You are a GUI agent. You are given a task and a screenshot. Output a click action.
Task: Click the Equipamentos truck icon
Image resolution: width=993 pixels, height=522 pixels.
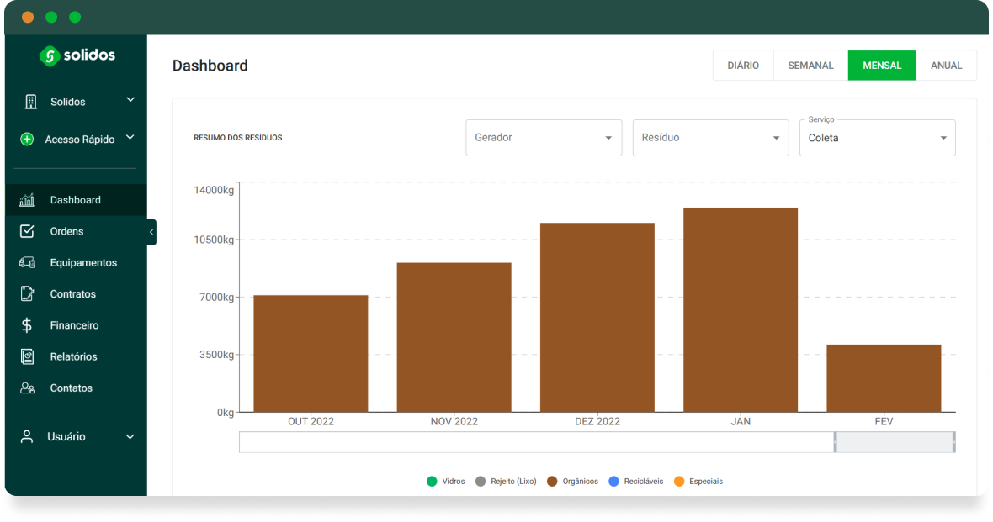(x=27, y=262)
